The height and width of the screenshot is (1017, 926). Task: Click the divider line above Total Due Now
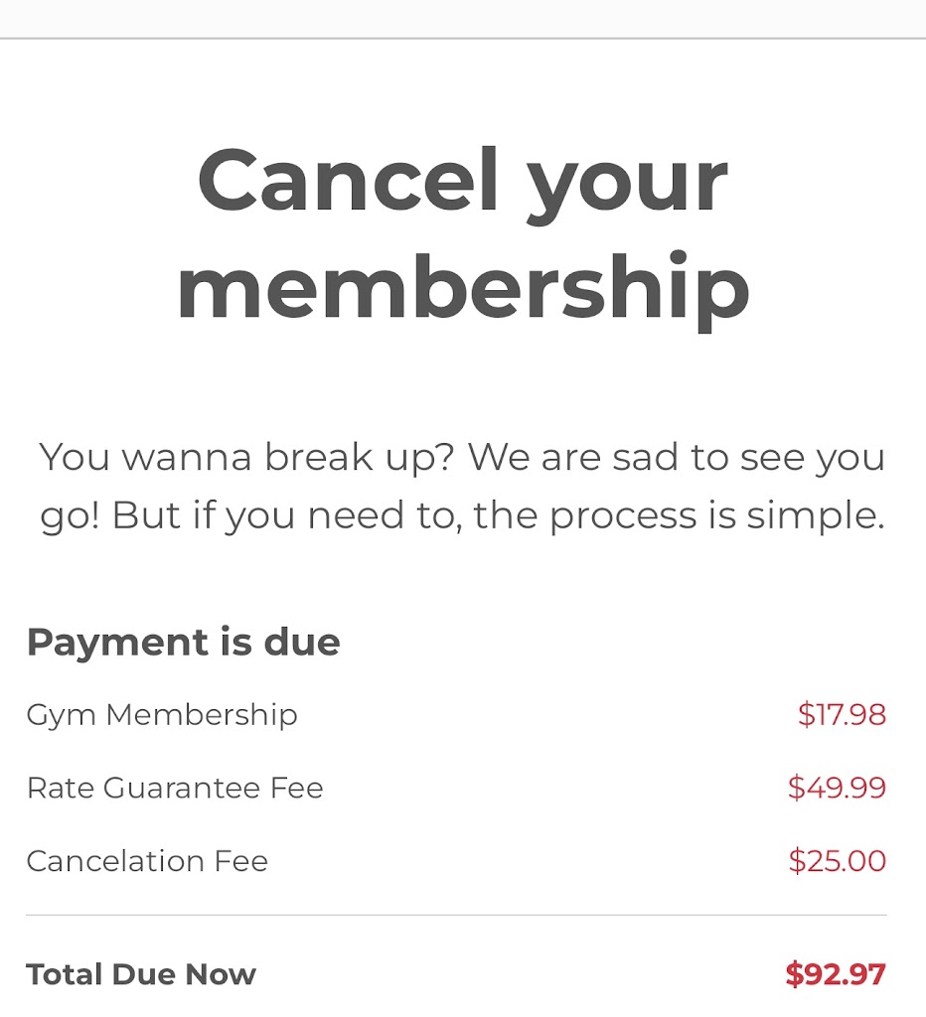(456, 915)
